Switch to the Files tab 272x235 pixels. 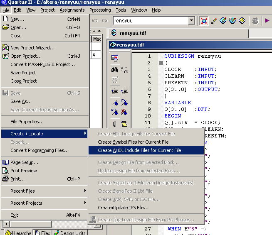(43, 233)
